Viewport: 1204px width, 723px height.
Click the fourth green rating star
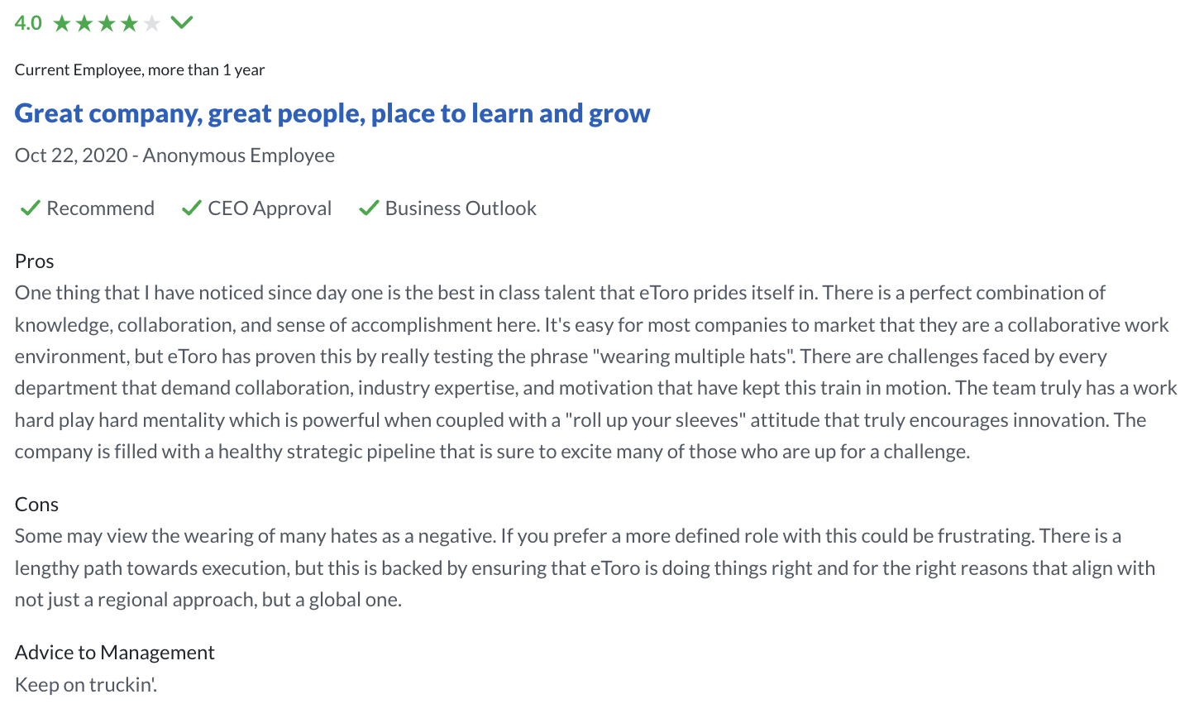[x=129, y=23]
